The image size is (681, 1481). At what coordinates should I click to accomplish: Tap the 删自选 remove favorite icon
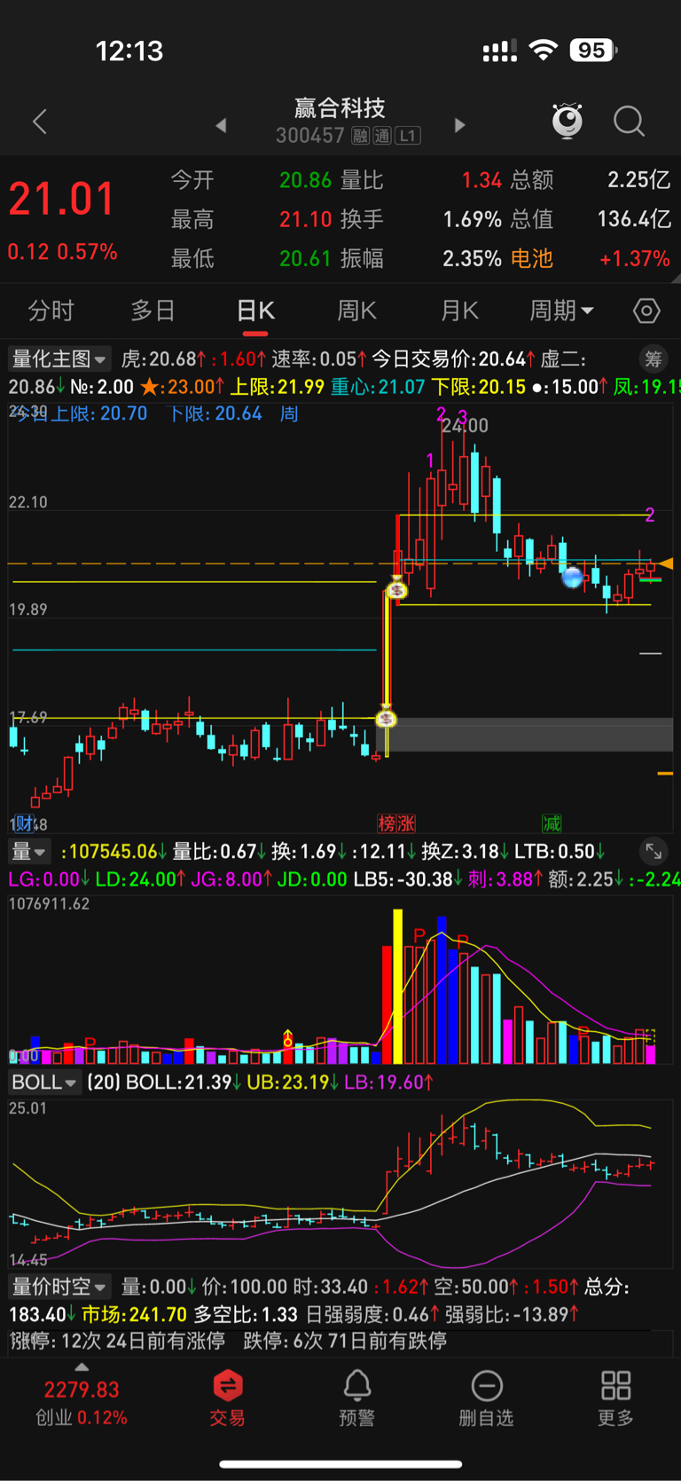point(486,1398)
